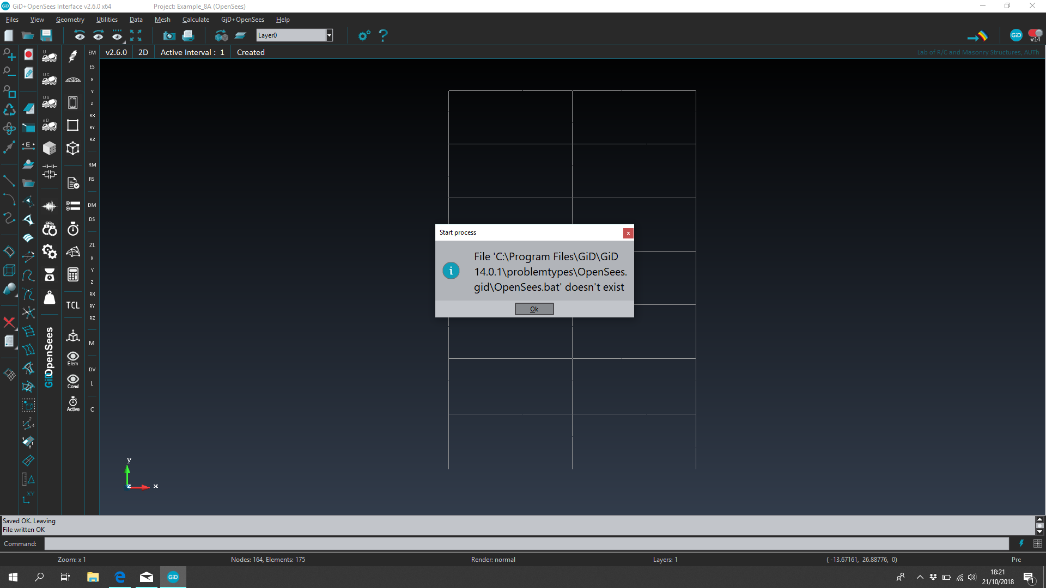Image resolution: width=1046 pixels, height=588 pixels.
Task: Toggle Cond visibility in the sidebar
Action: click(72, 381)
